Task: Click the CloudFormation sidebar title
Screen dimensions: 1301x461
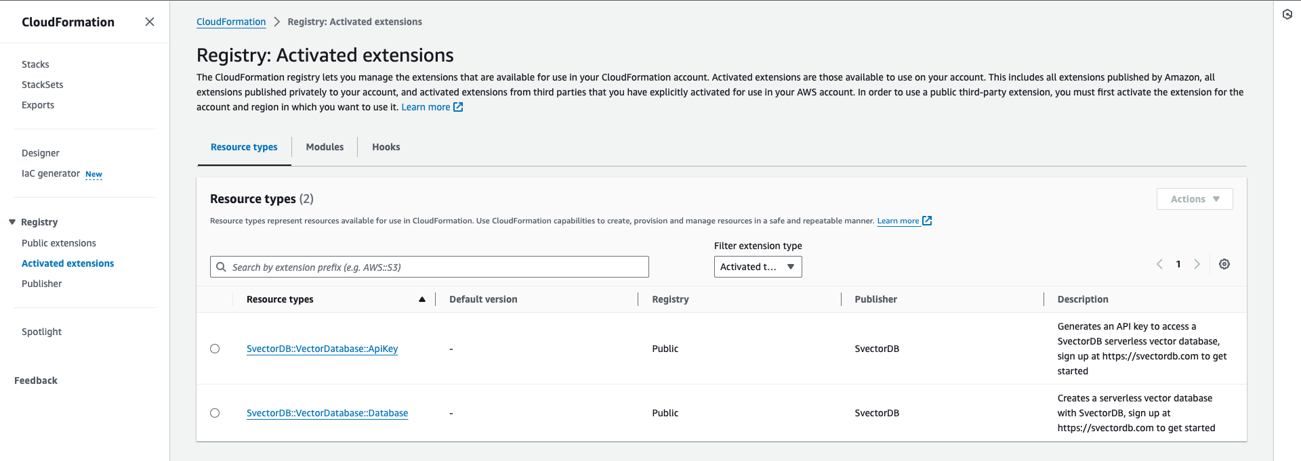Action: click(68, 22)
